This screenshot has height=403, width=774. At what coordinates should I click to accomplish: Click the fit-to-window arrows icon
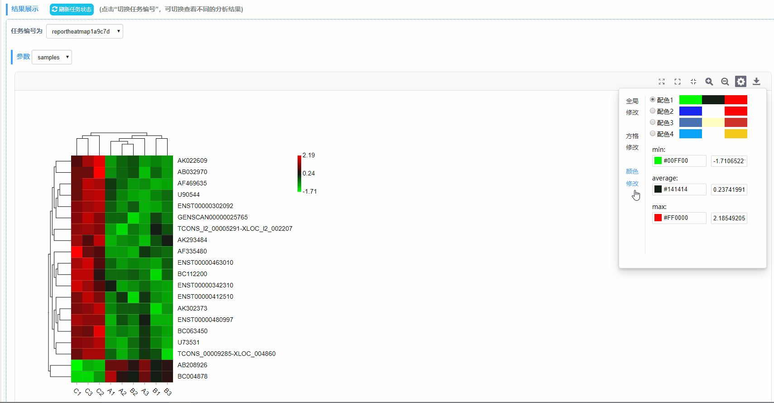click(662, 82)
